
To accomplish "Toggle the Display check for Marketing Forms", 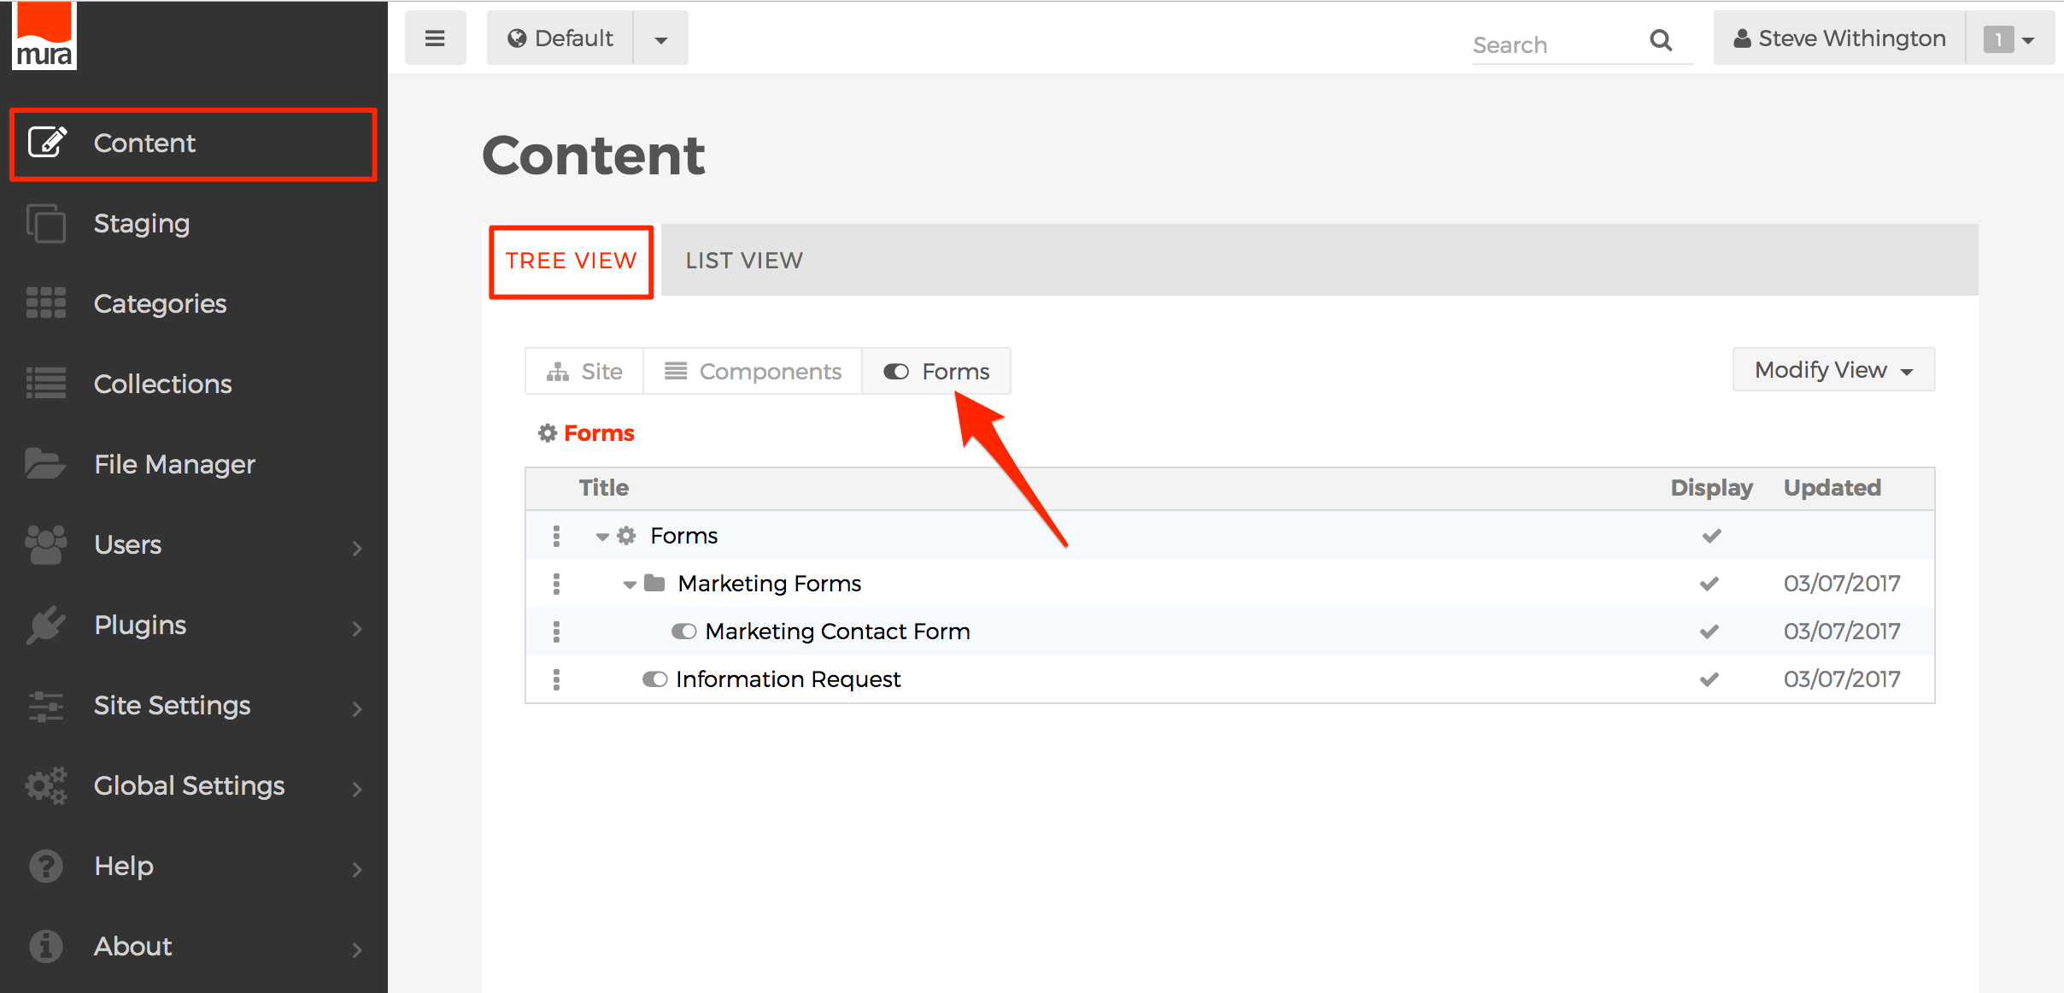I will pos(1709,584).
